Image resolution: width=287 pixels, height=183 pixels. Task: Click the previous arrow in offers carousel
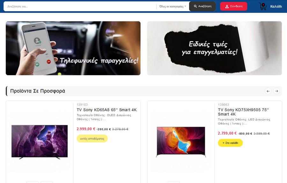pyautogui.click(x=268, y=91)
